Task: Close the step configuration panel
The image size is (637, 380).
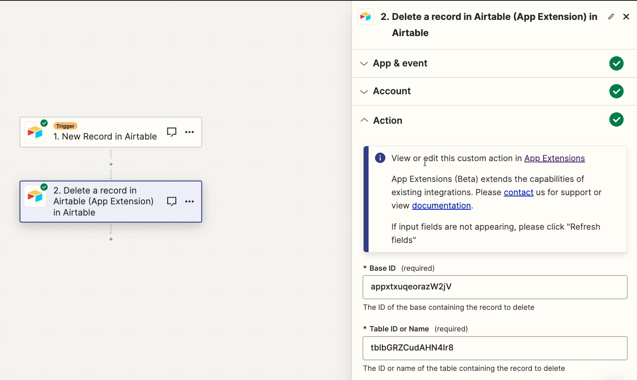Action: click(x=626, y=17)
